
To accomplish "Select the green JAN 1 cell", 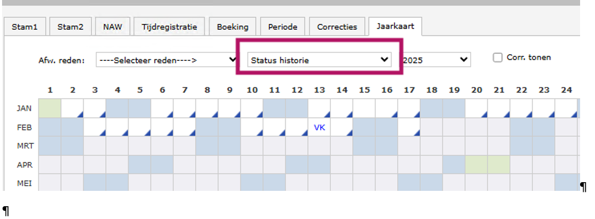I will (50, 109).
